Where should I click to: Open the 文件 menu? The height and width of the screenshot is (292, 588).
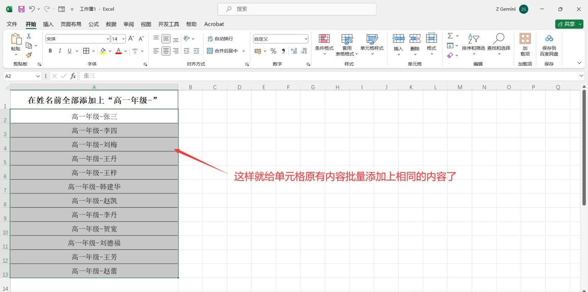coord(12,24)
